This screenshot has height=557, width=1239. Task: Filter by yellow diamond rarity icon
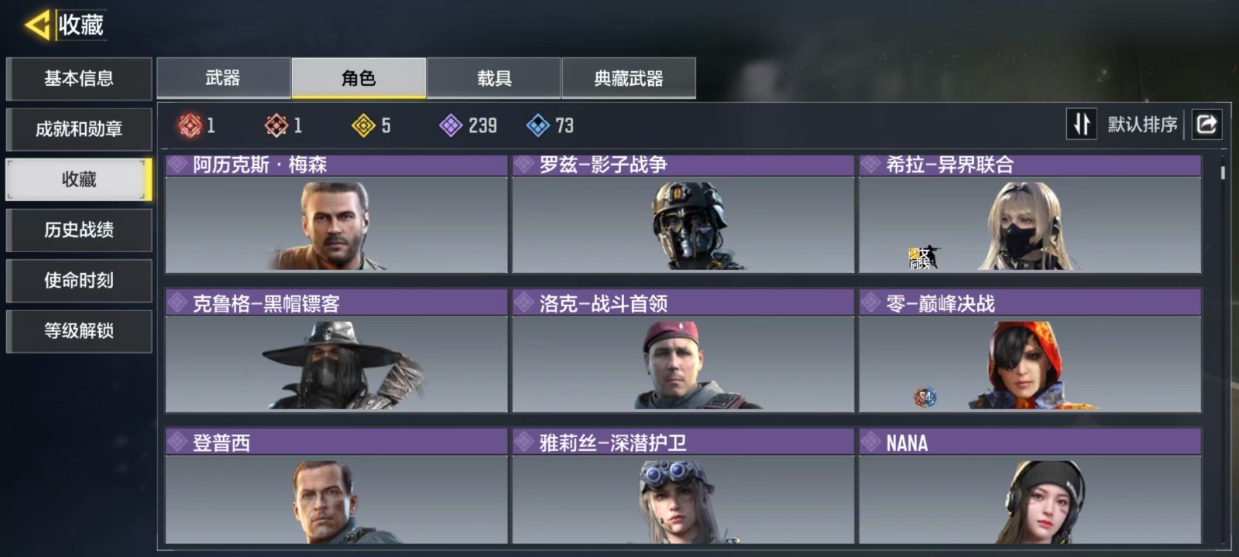point(363,125)
